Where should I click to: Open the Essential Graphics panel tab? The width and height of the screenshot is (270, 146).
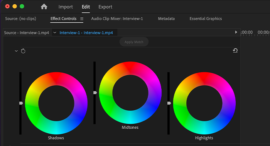coord(206,18)
